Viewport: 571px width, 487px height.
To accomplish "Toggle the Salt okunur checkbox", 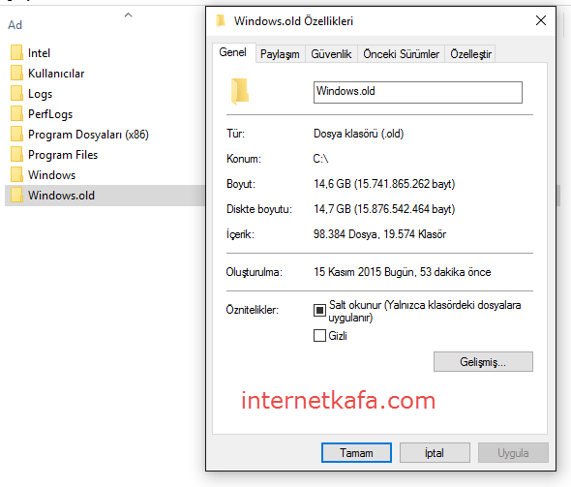I will [319, 311].
